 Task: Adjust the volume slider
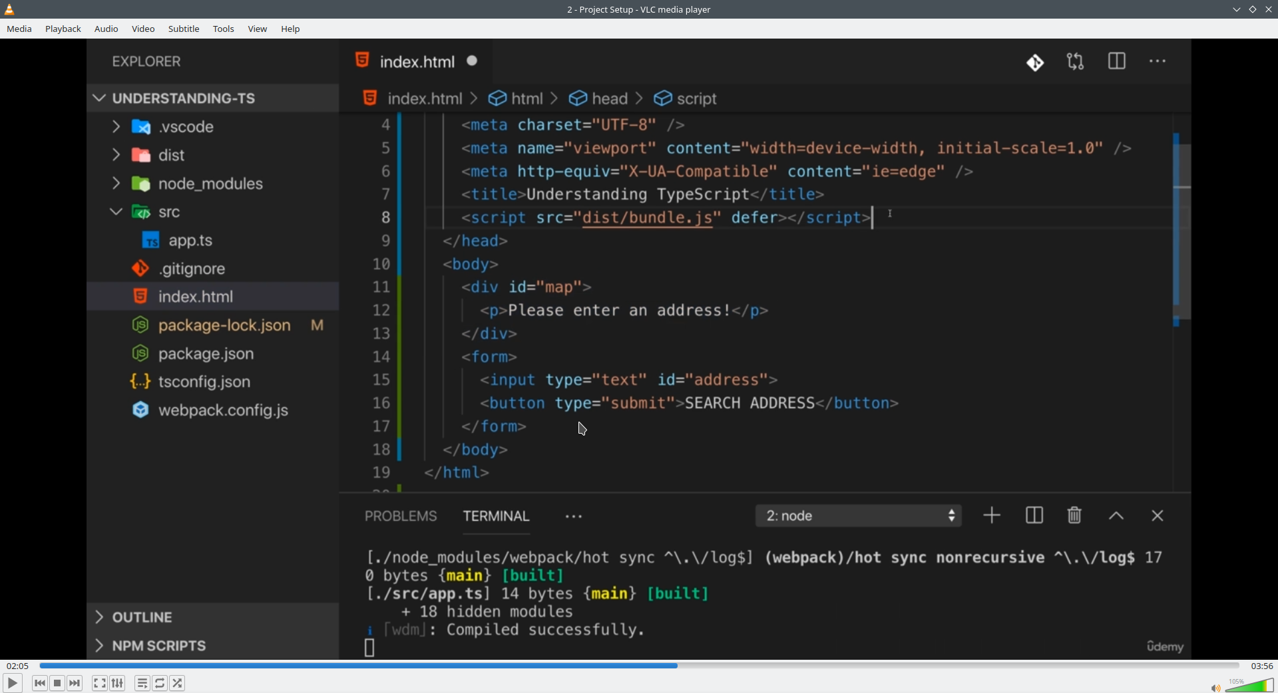(1249, 685)
